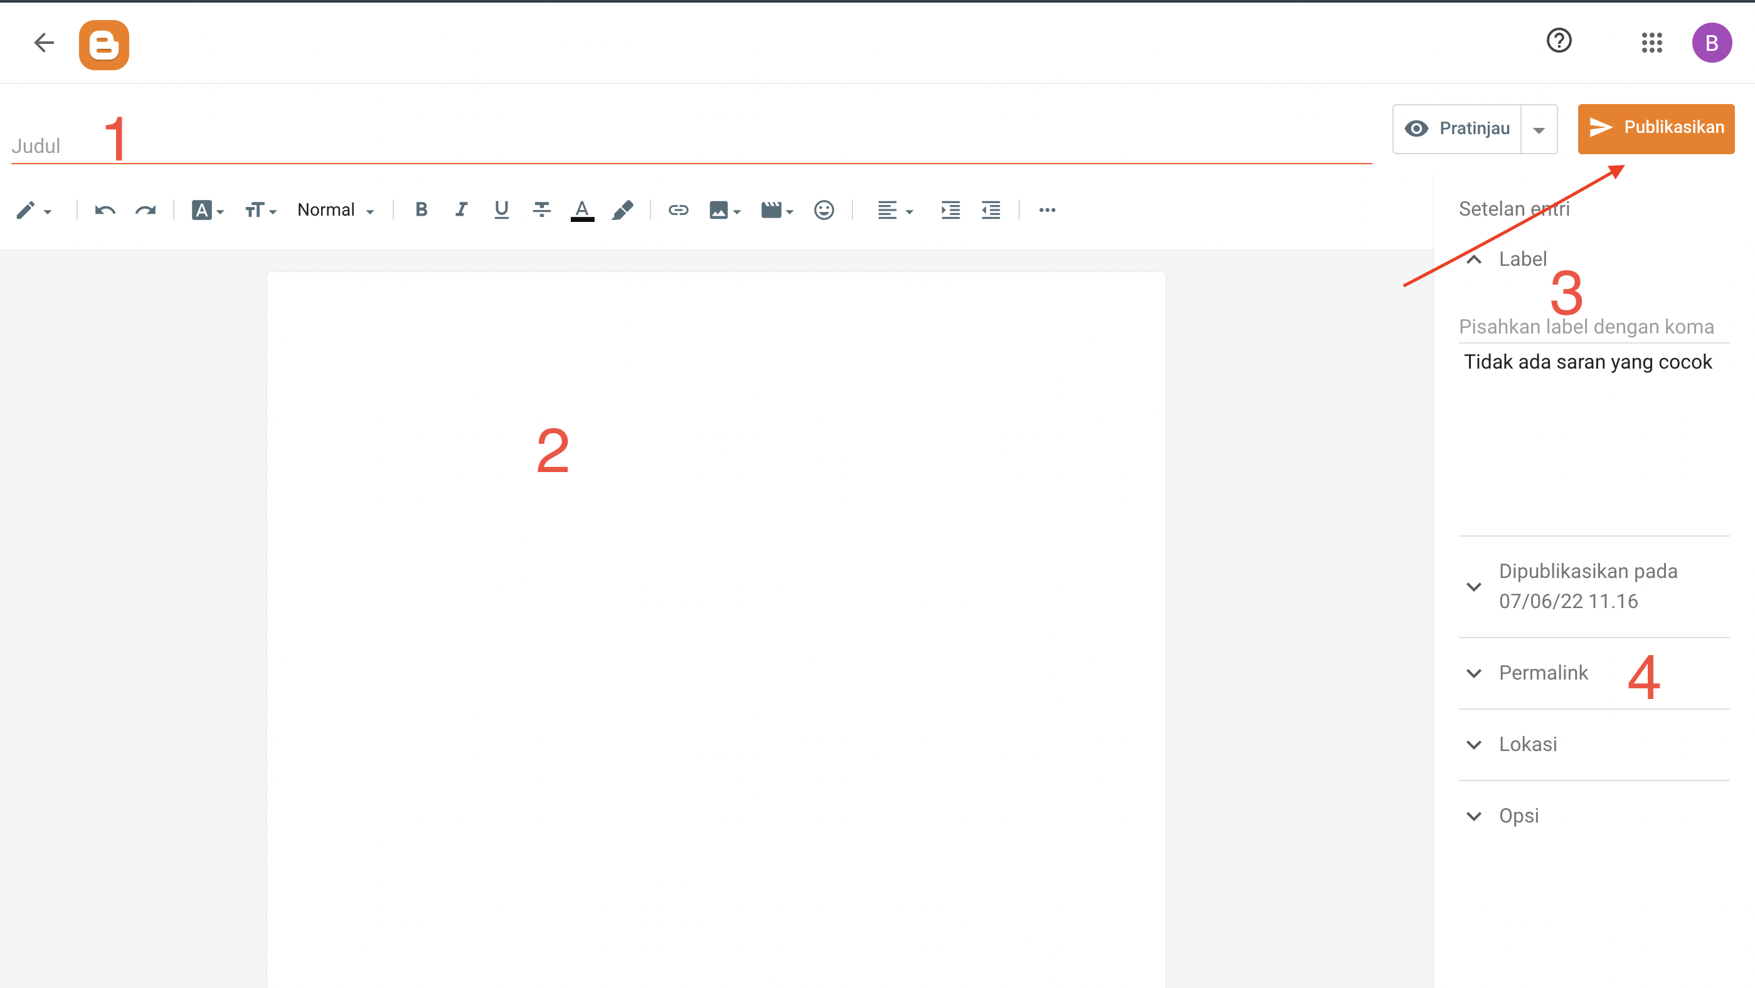Toggle bold formatting on text
The image size is (1755, 988).
(x=421, y=209)
